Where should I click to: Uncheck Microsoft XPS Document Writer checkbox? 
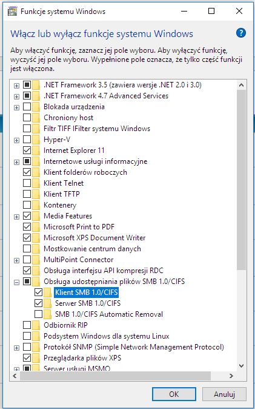click(27, 238)
